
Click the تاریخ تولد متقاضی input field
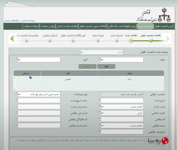point(122,132)
